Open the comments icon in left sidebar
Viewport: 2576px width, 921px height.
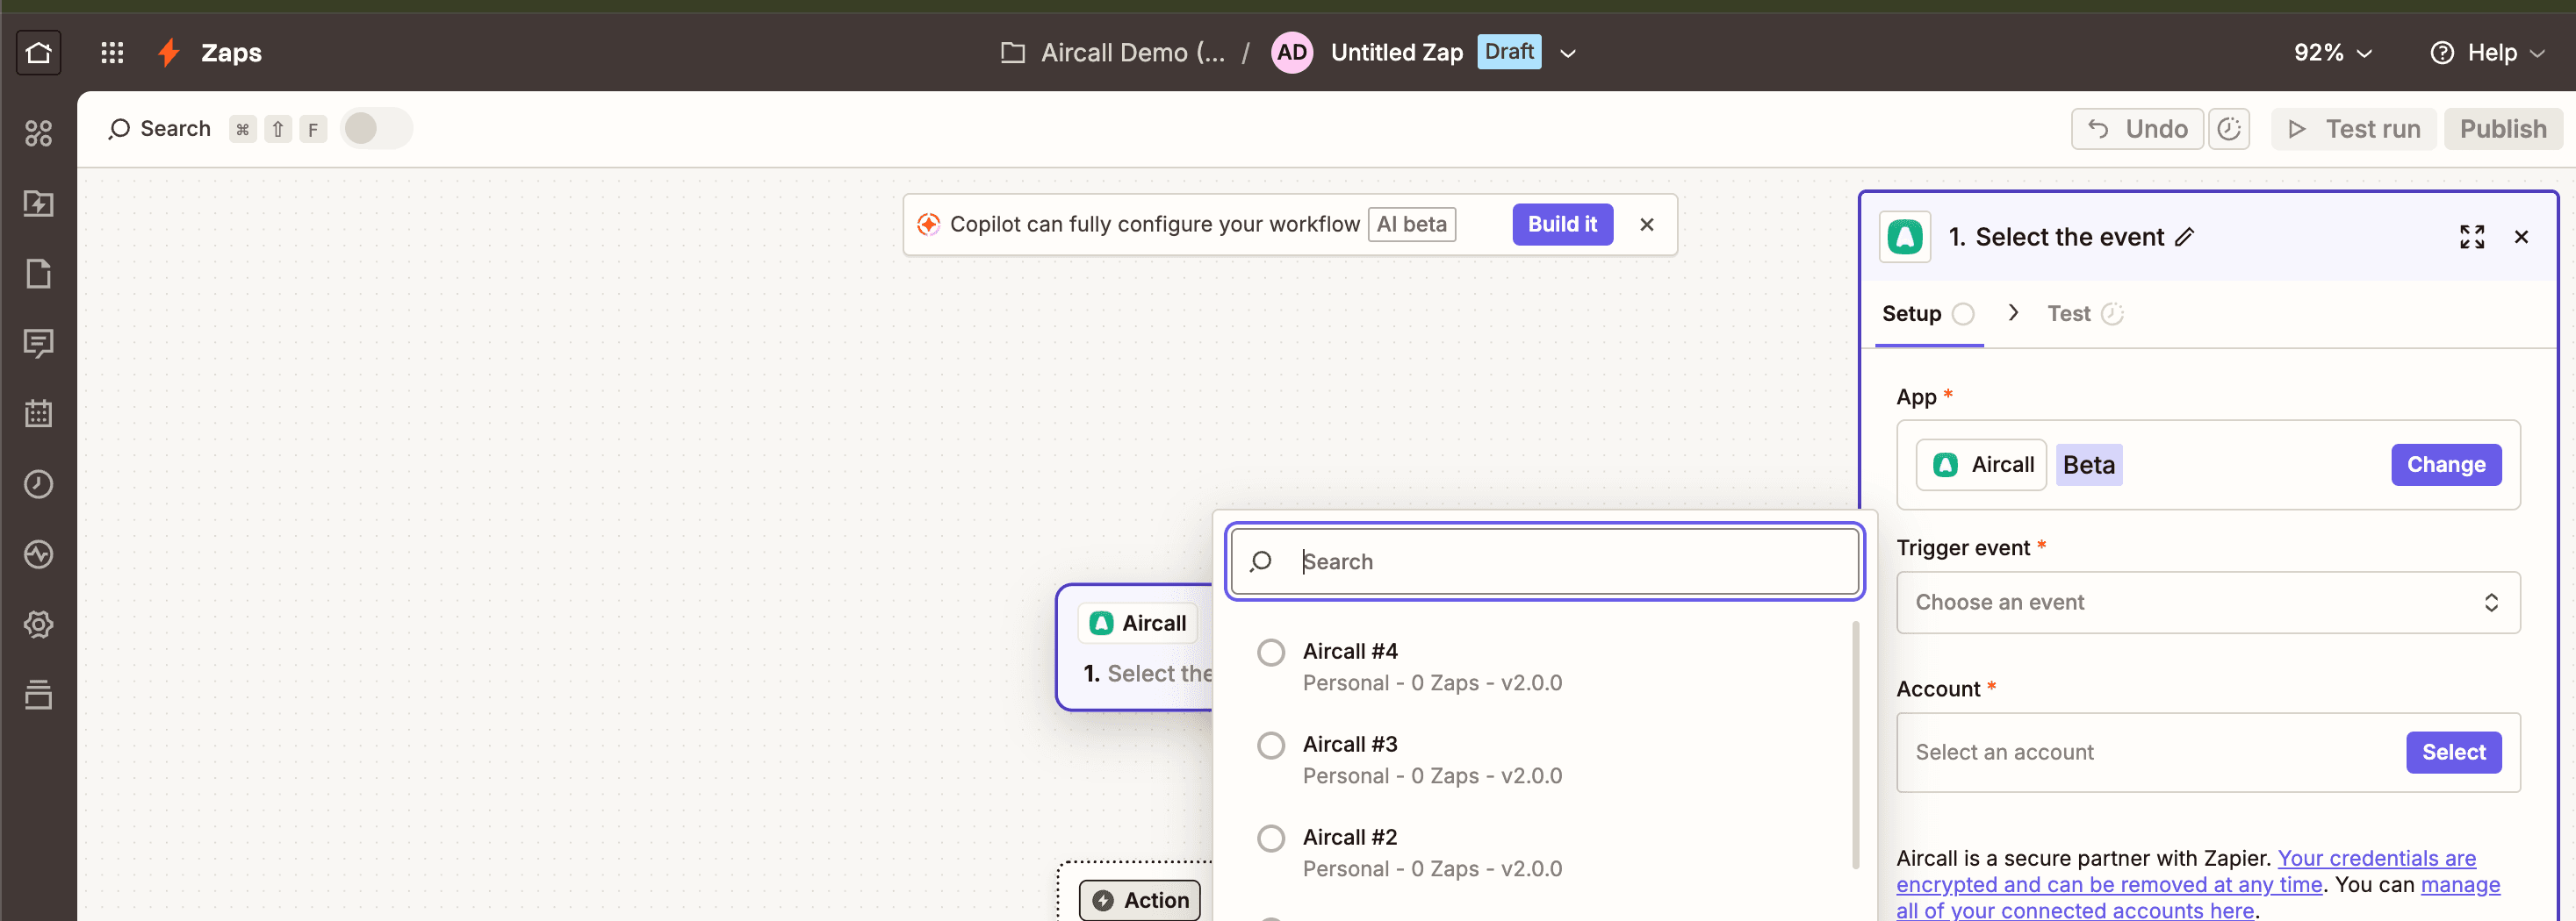(38, 344)
